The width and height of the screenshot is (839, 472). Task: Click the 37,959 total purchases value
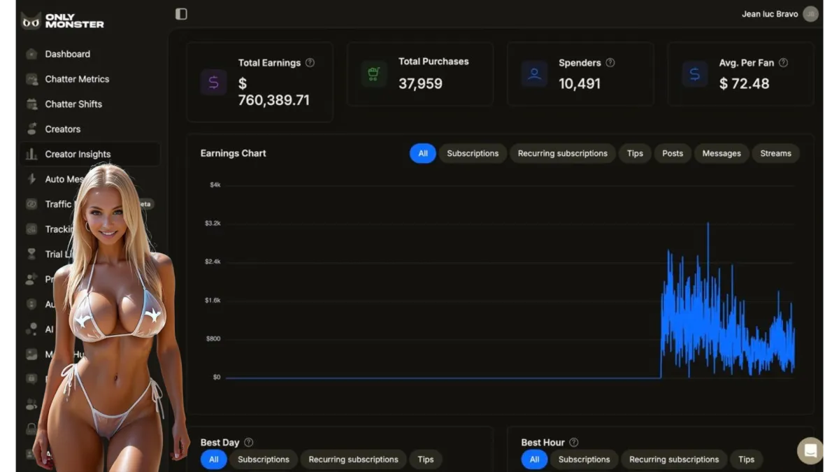(x=420, y=84)
